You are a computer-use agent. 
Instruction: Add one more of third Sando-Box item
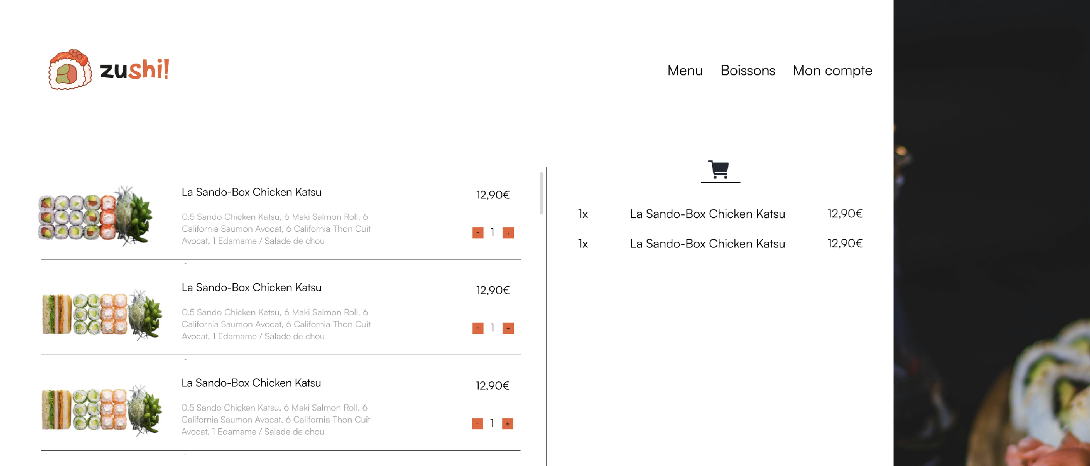(507, 423)
